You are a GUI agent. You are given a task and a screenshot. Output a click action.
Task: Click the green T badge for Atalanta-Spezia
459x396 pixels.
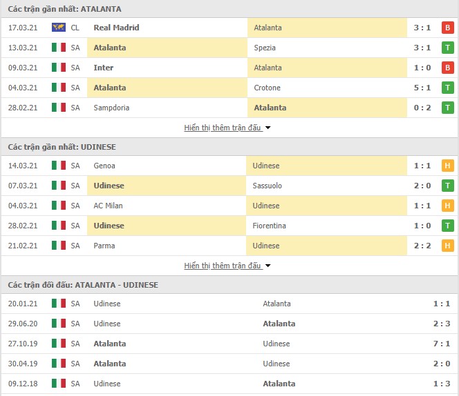coord(447,48)
